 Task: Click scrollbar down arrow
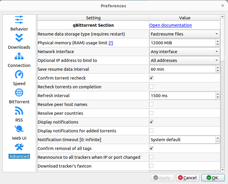(222, 170)
